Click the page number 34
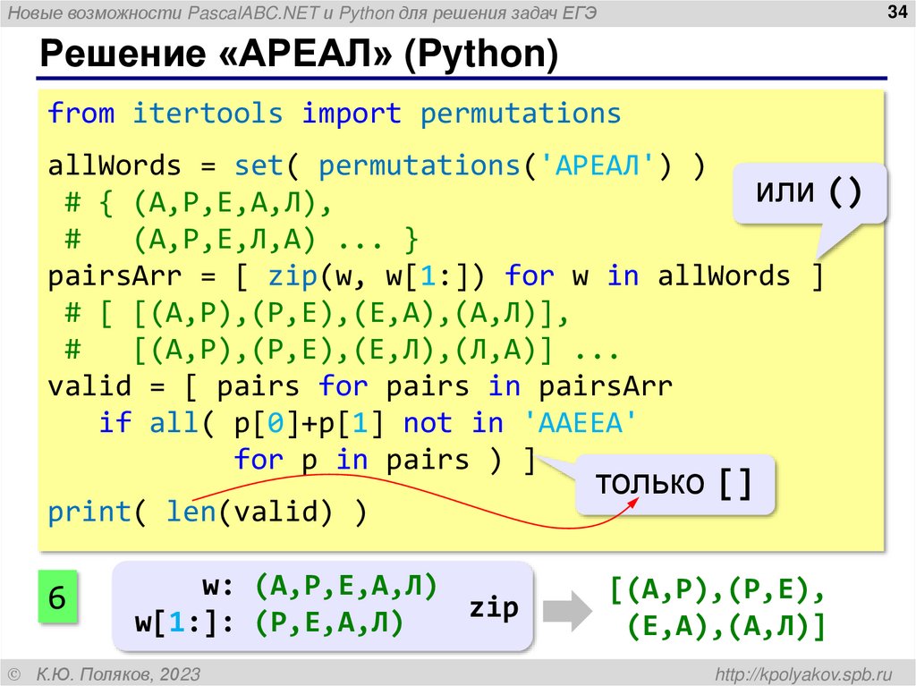This screenshot has height=686, width=916. pos(895,13)
